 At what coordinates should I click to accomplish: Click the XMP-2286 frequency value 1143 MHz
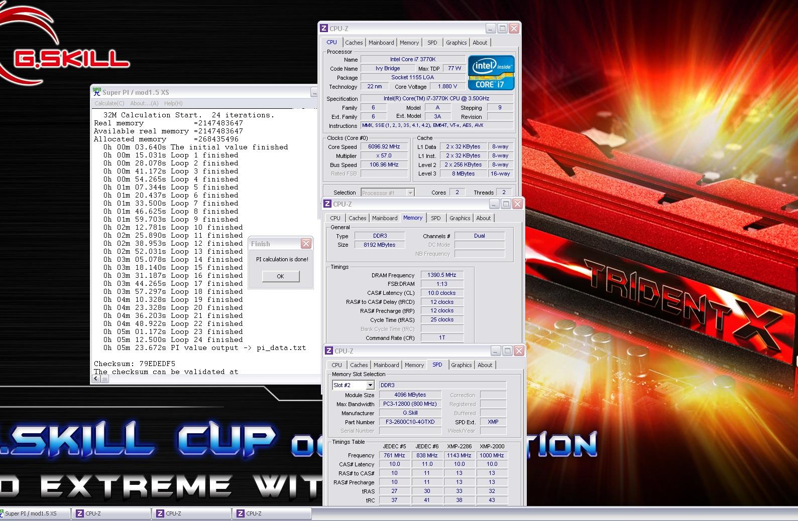click(x=459, y=455)
